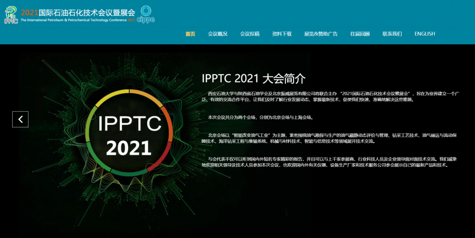The height and width of the screenshot is (238, 475).
Task: Open the 资料下载 menu item
Action: [282, 34]
